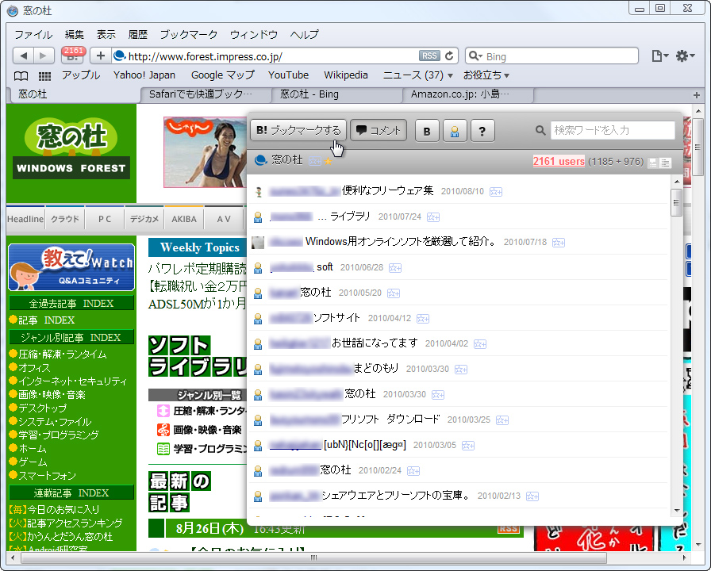Click the yellow star next to 窓の杜
The image size is (711, 571).
point(328,161)
